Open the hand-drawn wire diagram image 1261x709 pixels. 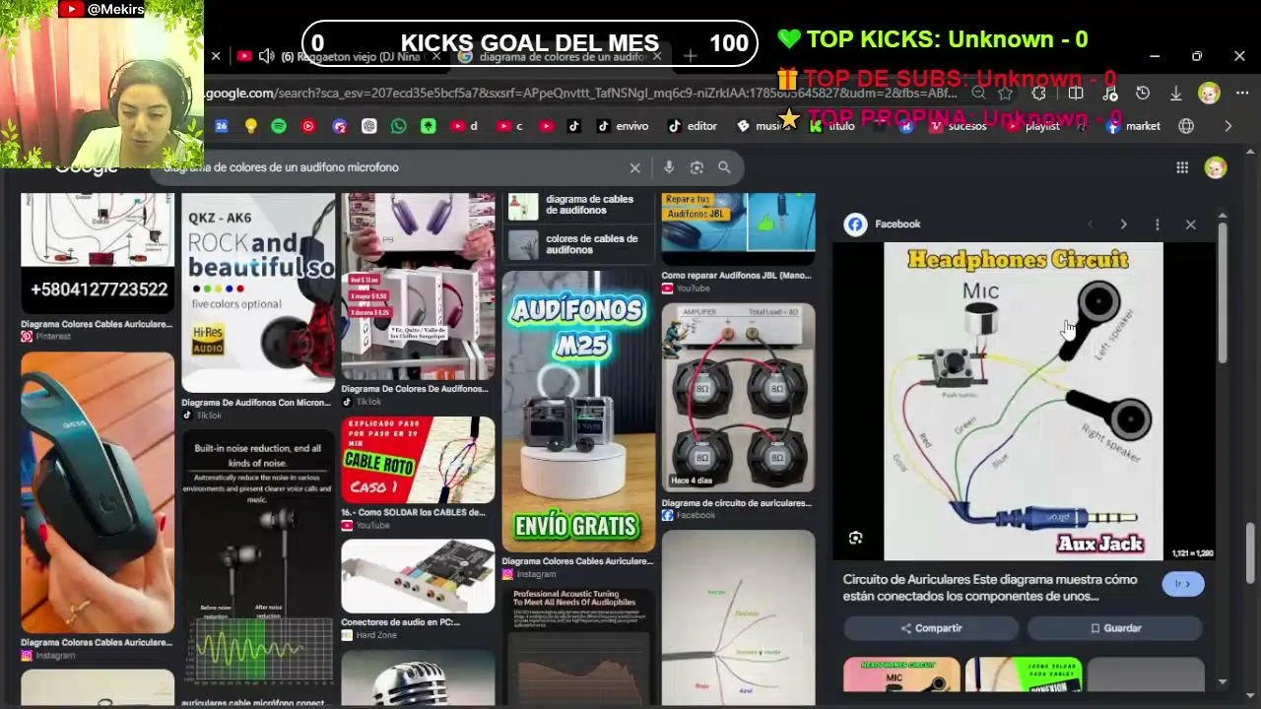tap(738, 618)
